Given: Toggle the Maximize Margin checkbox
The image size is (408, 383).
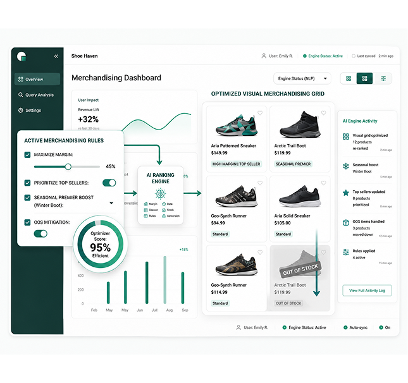Looking at the screenshot, I should click(x=27, y=155).
